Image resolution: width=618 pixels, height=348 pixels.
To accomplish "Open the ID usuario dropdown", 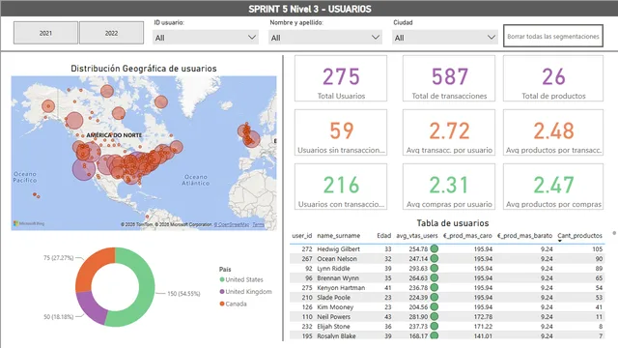I will coord(206,38).
